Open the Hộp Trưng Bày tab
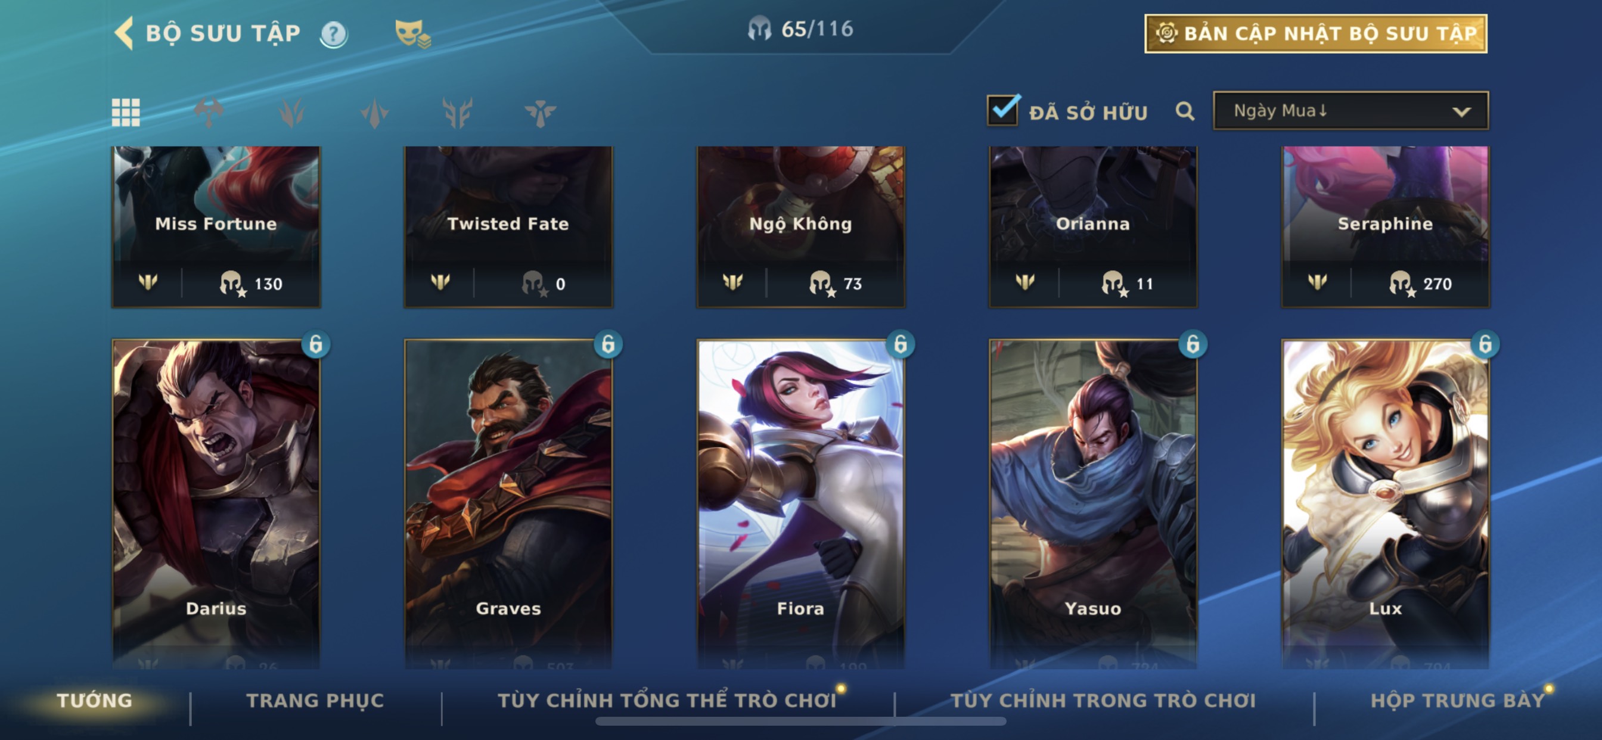Image resolution: width=1602 pixels, height=740 pixels. (x=1458, y=701)
